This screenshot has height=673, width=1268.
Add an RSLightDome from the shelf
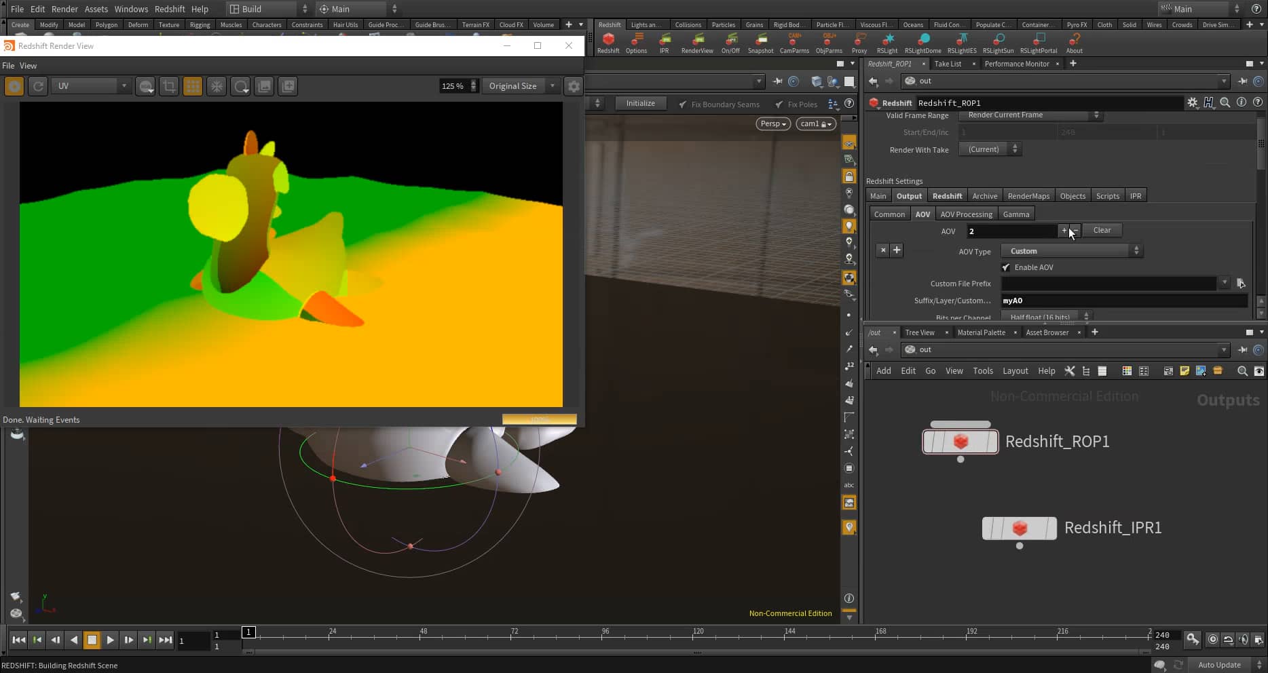point(922,42)
